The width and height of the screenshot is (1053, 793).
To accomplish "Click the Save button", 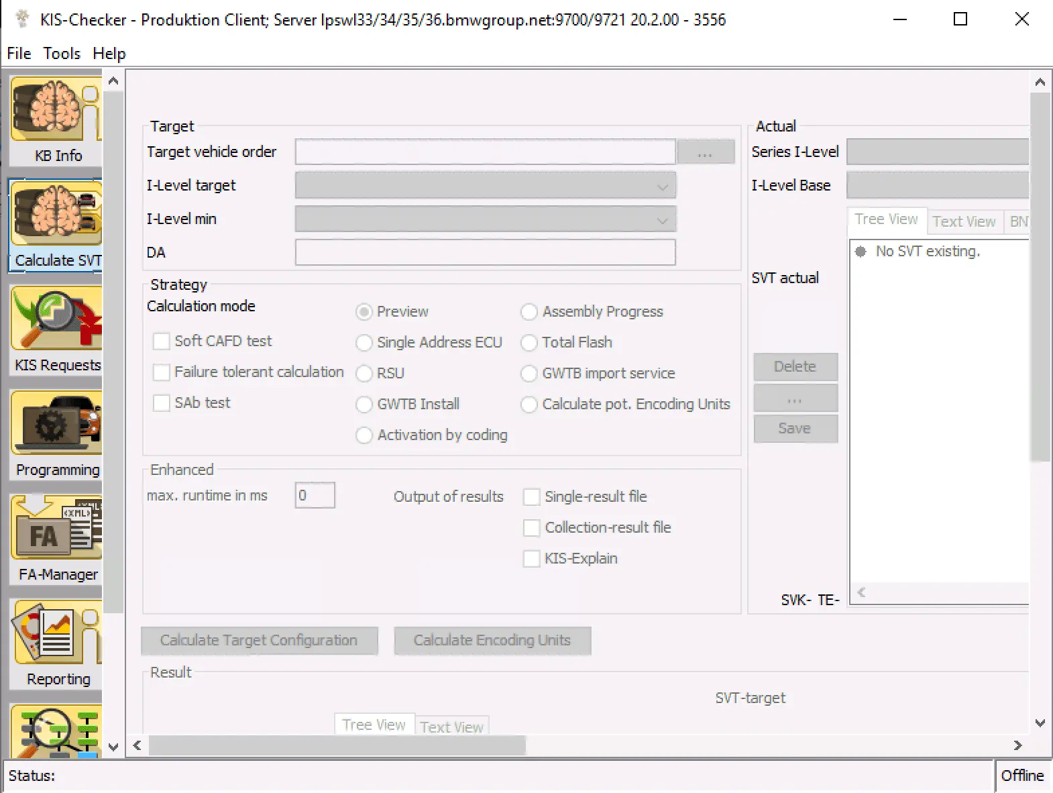I will click(795, 429).
